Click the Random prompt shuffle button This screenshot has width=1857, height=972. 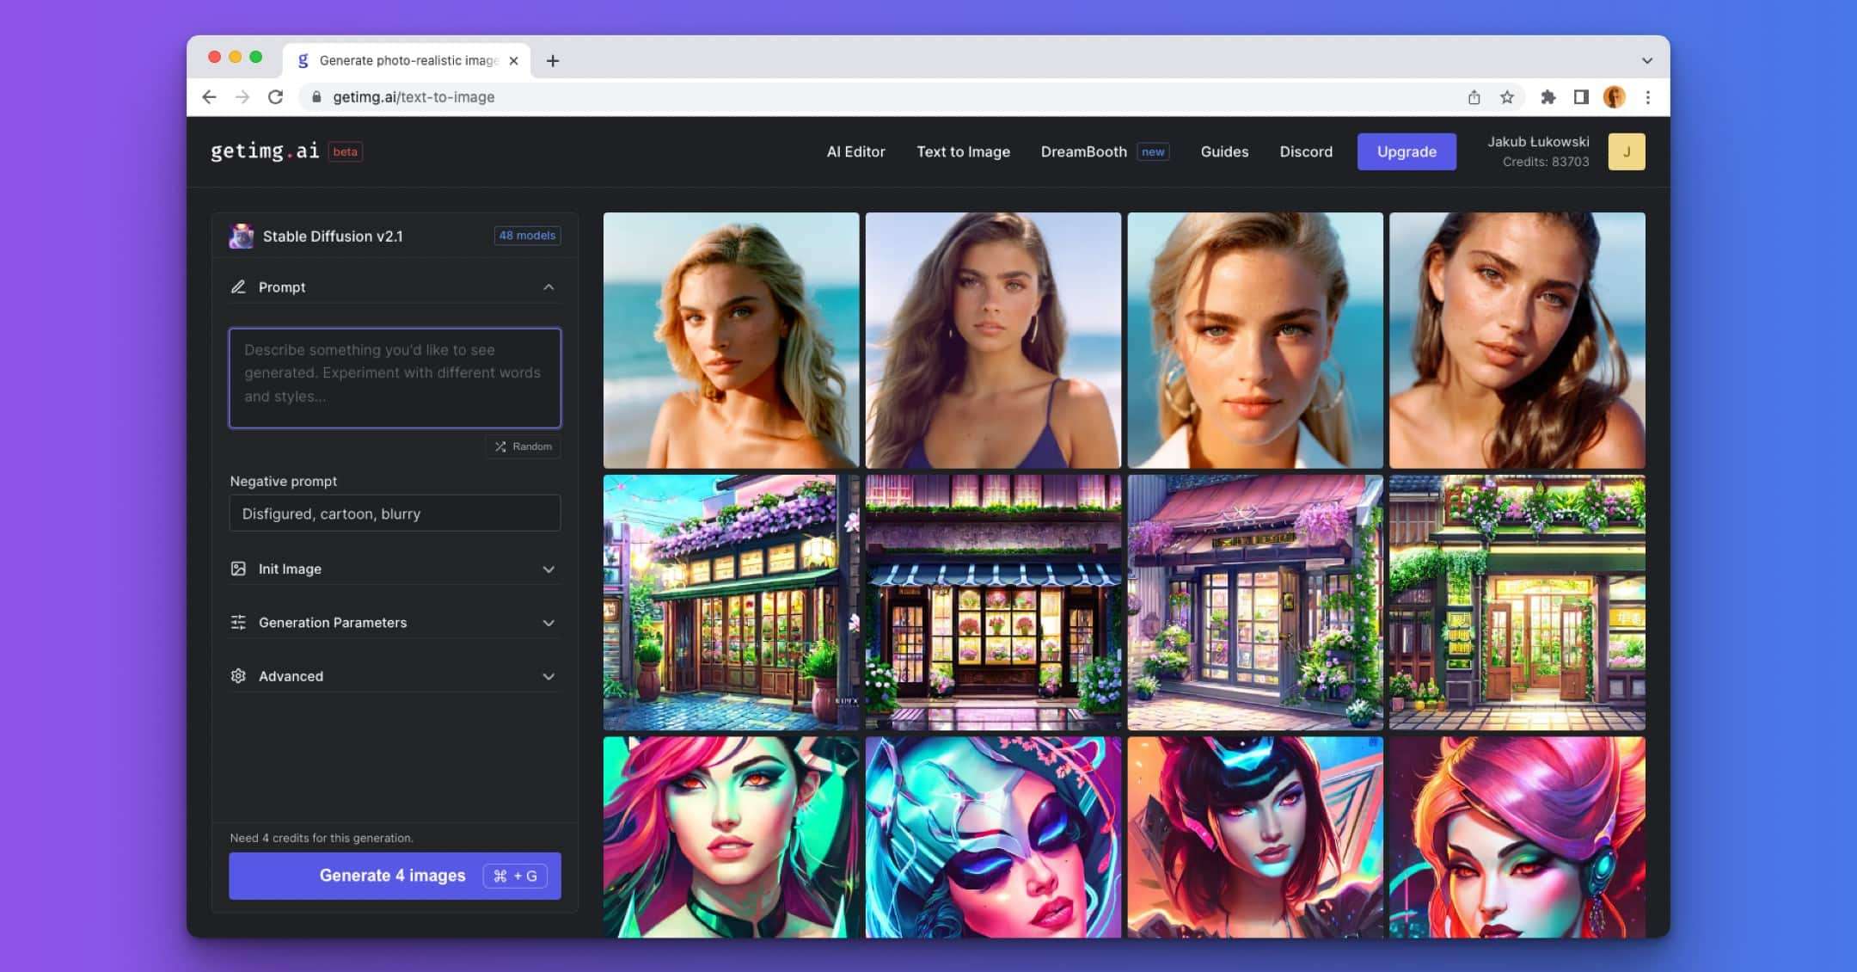[523, 446]
